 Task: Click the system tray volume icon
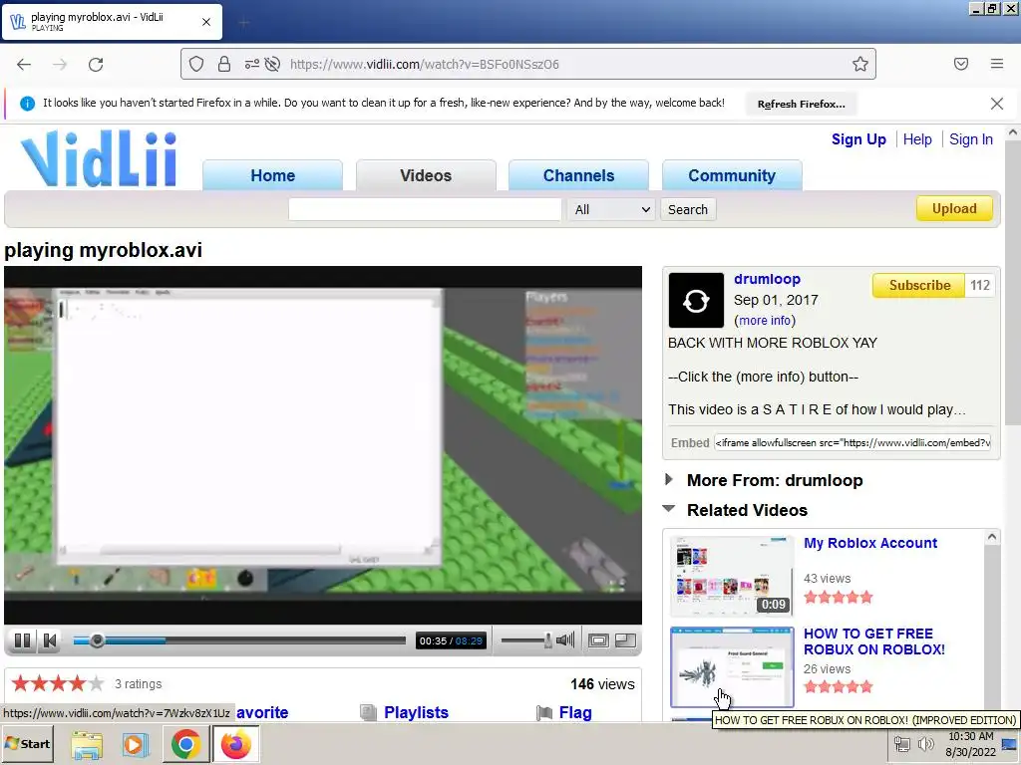pos(925,743)
